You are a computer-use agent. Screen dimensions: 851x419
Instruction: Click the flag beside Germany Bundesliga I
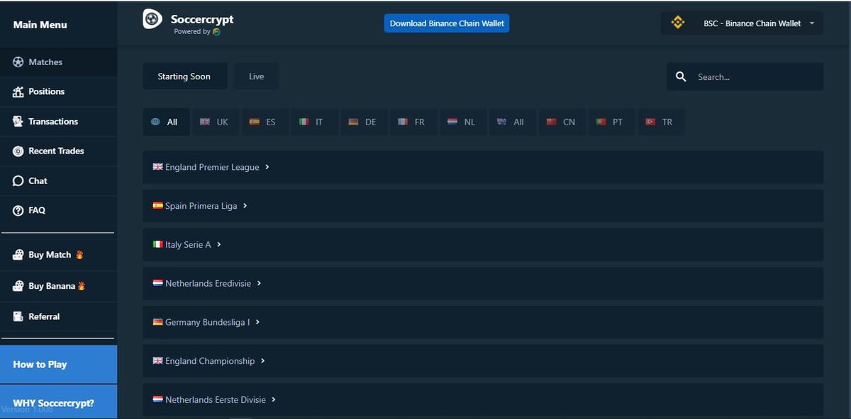pos(157,322)
